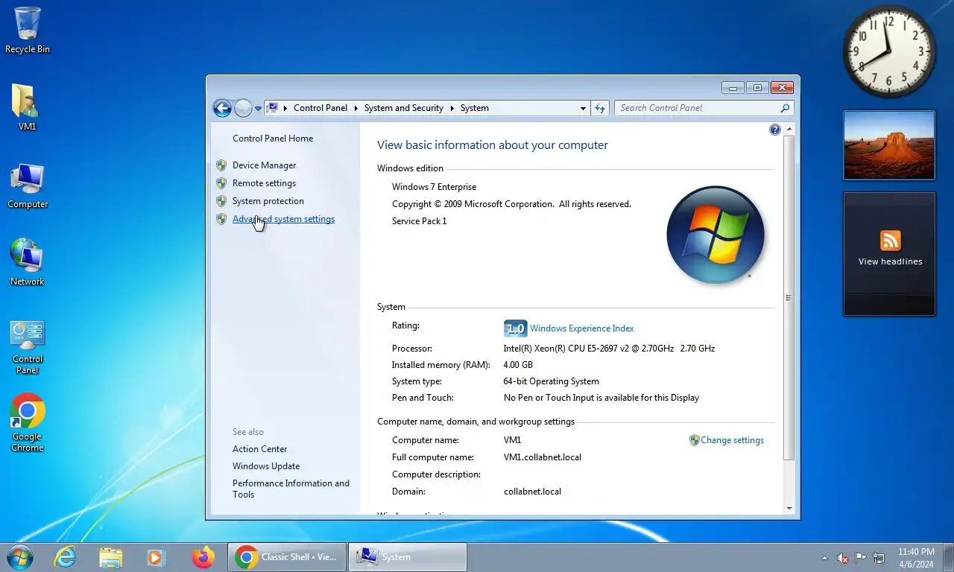Screen dimensions: 954x572
Task: Open the Action Center flag tray icon
Action: coord(861,558)
